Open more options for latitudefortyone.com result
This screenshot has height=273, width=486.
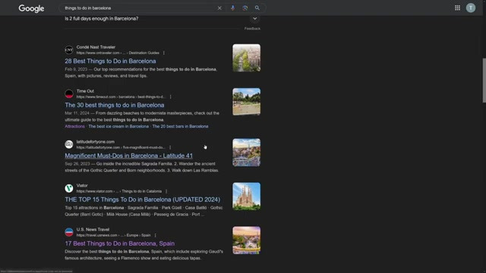click(x=170, y=147)
